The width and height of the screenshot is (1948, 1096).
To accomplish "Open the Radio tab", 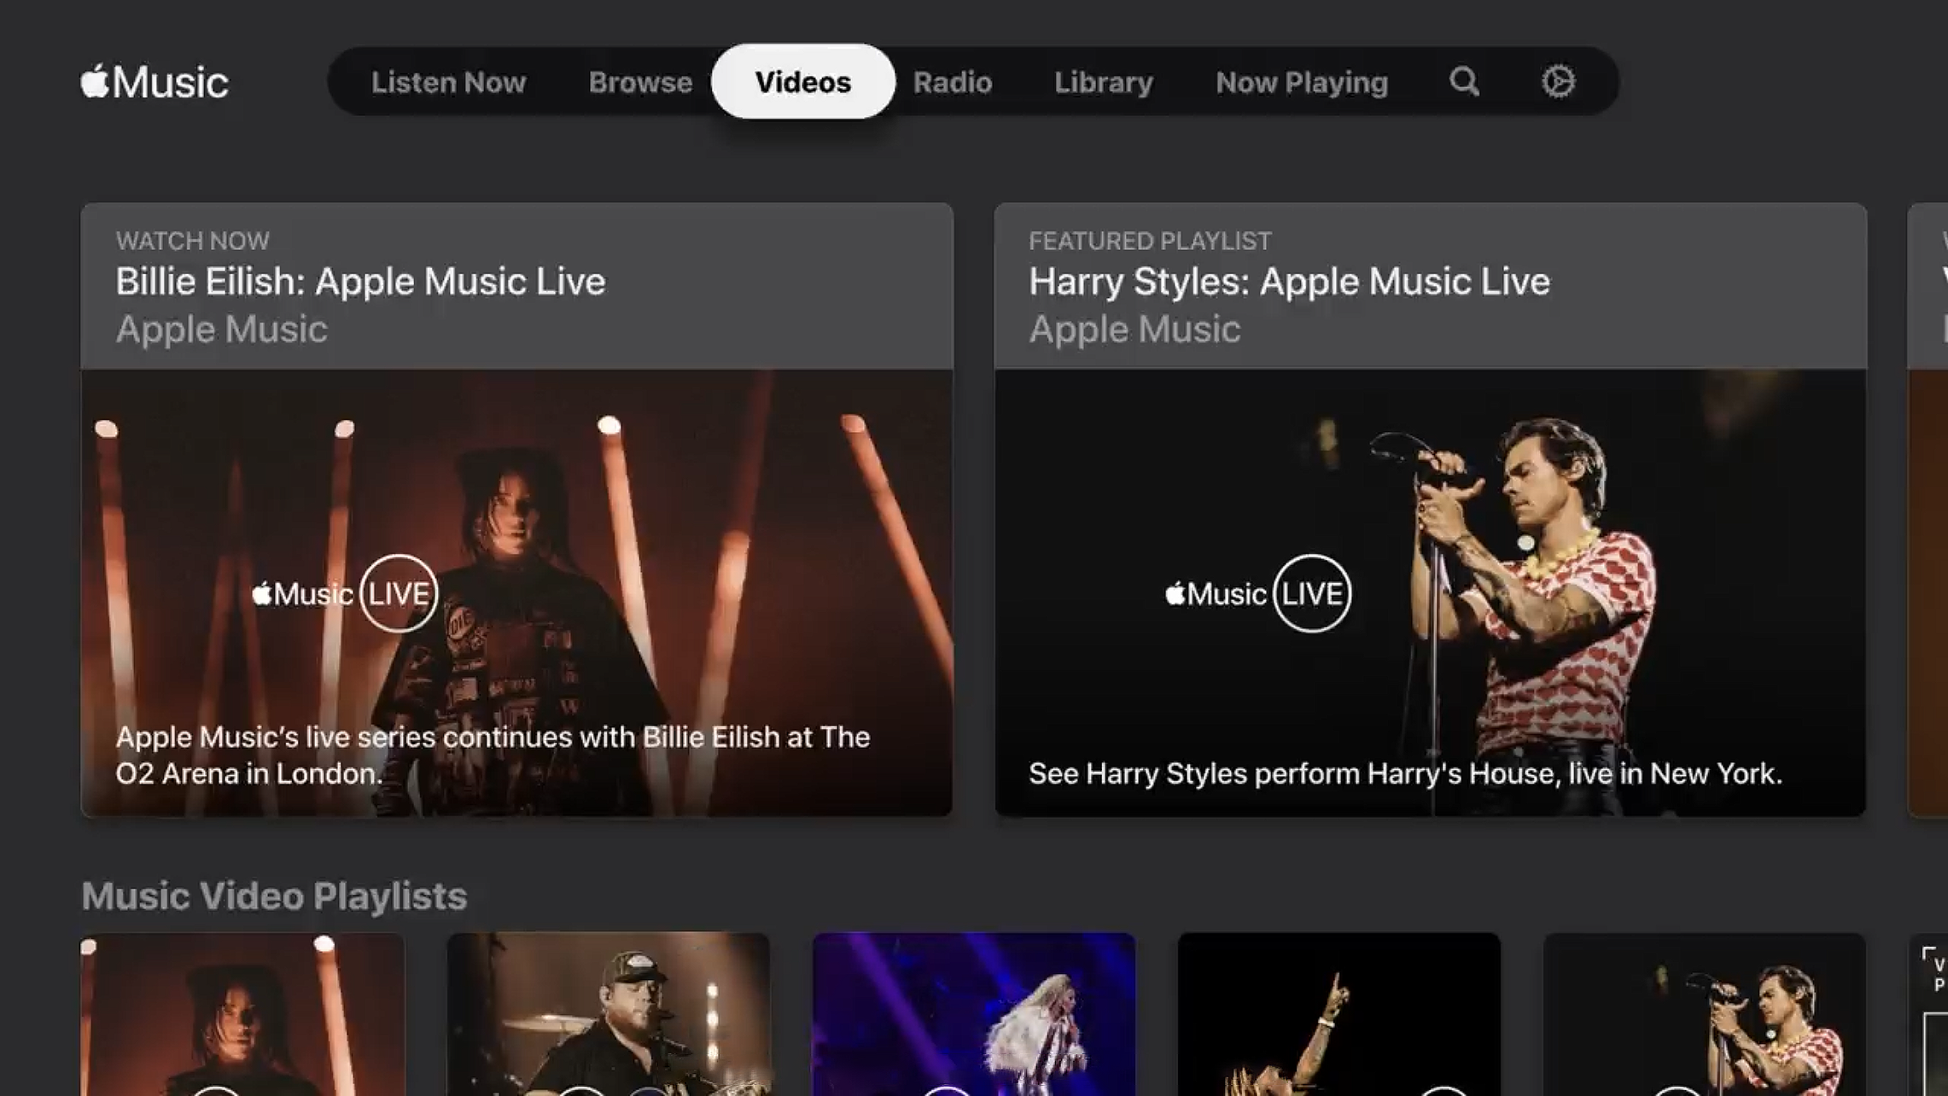I will 953,82.
